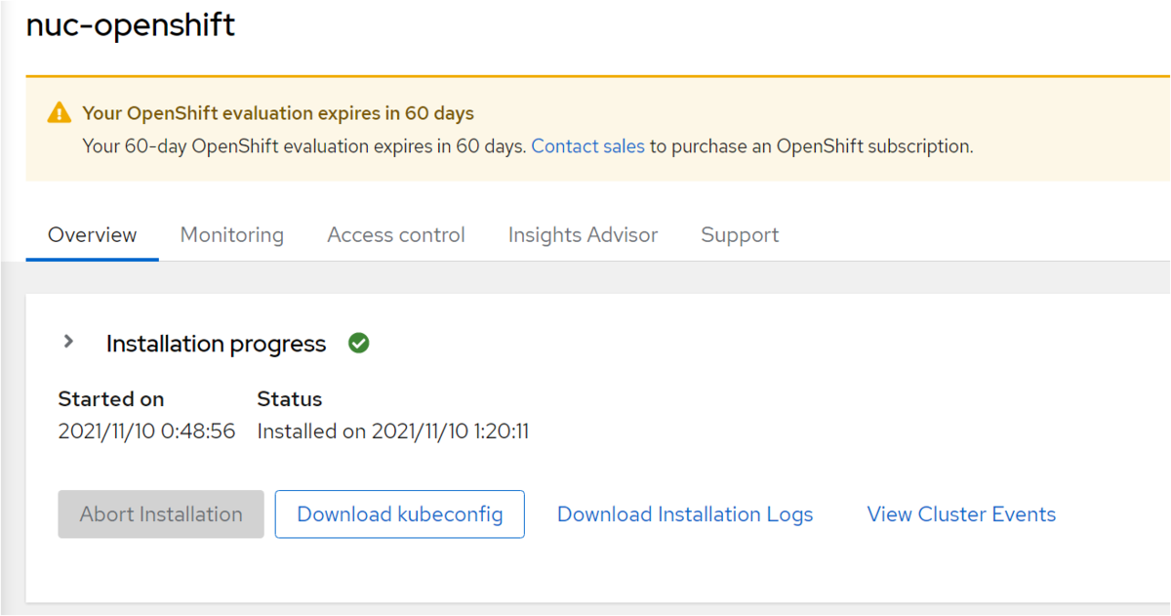Click the evaluation expires alert heading
The height and width of the screenshot is (616, 1171).
coord(278,113)
